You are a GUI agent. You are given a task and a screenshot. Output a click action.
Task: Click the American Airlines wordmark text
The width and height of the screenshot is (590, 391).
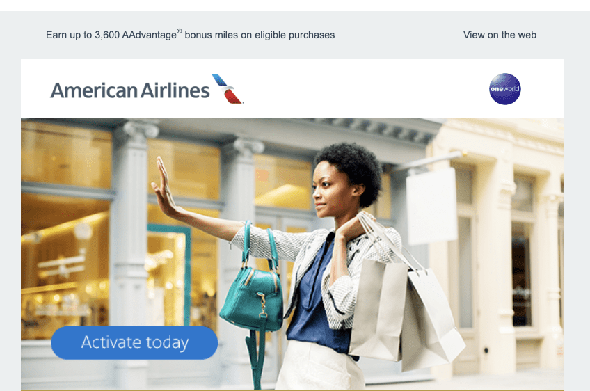[130, 90]
